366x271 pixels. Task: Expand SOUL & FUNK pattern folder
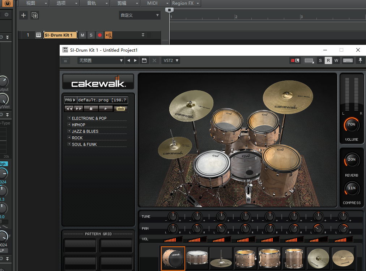(x=69, y=144)
